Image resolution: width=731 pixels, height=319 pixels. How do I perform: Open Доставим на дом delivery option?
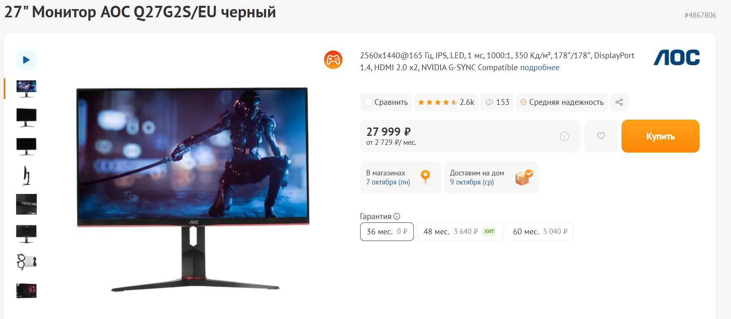(x=491, y=177)
